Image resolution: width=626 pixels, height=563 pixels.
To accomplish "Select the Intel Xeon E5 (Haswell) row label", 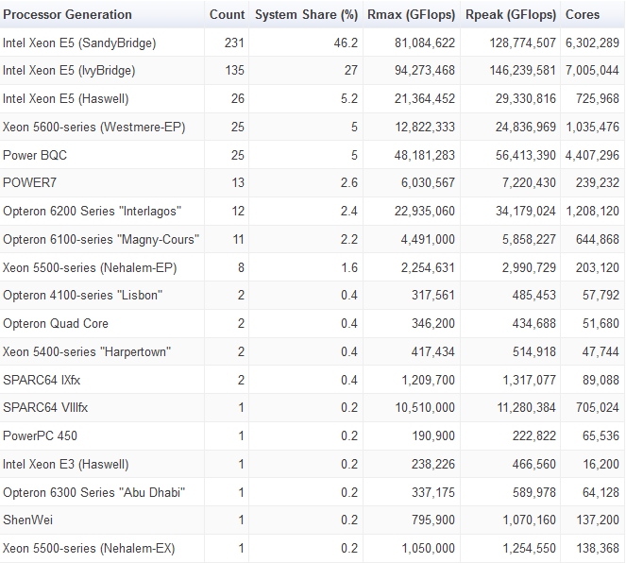I will pyautogui.click(x=66, y=98).
